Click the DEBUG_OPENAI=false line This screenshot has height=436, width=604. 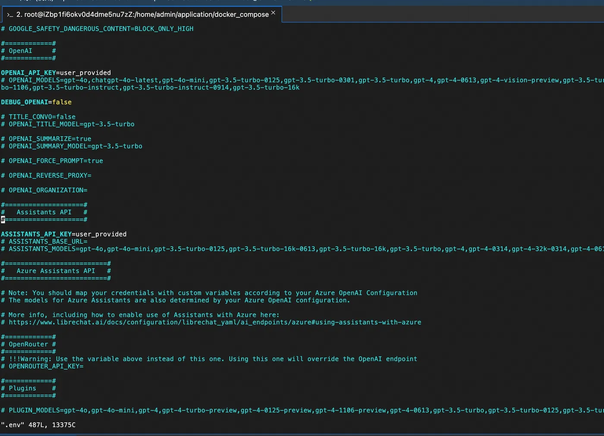pos(37,102)
